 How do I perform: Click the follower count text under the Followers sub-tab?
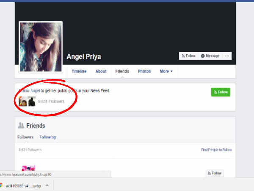[x=30, y=150]
